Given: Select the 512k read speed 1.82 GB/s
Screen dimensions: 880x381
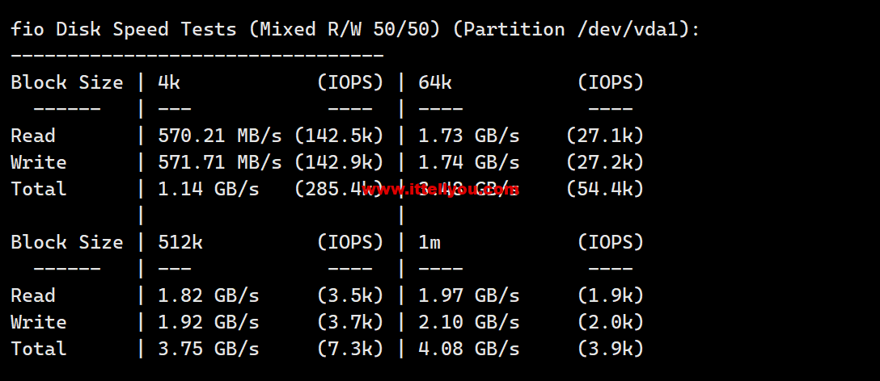Looking at the screenshot, I should (x=208, y=295).
